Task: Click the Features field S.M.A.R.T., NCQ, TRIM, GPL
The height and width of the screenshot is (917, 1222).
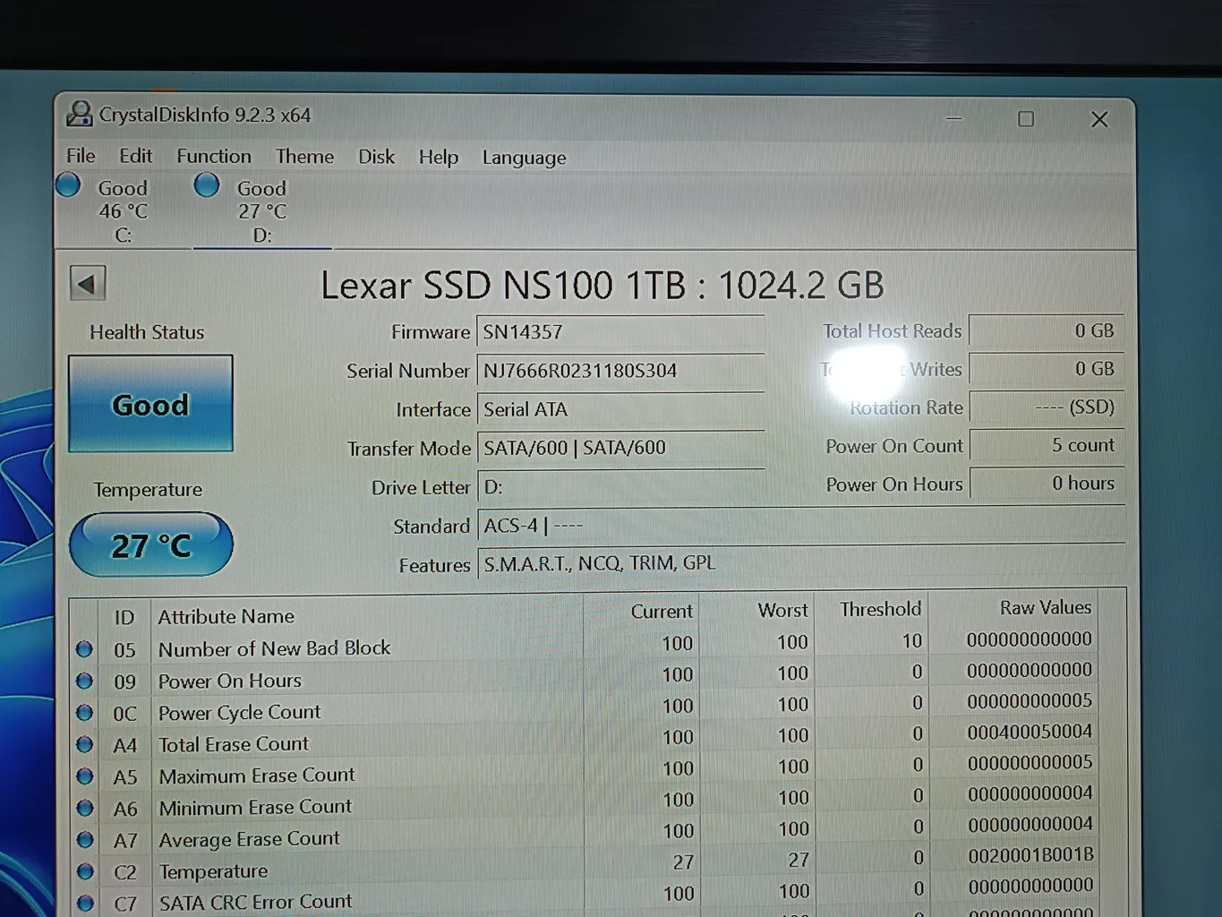Action: [x=800, y=563]
